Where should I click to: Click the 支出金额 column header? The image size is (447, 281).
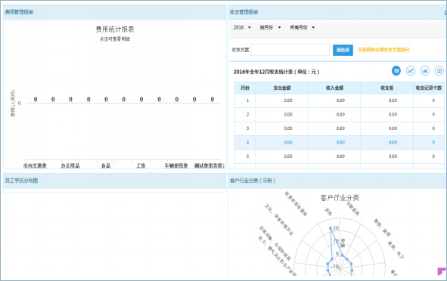pos(282,88)
